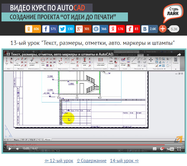Click the 'Поз. выноска' leader tool in ribbon
Viewport: 187px width, 166px height.
click(x=17, y=62)
